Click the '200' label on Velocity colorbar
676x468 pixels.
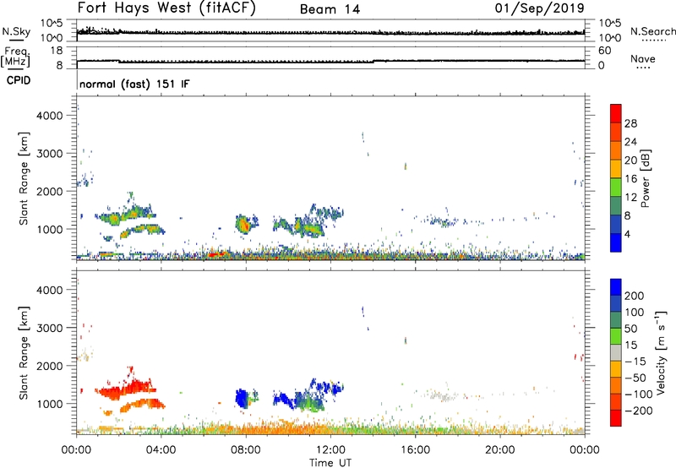click(635, 296)
